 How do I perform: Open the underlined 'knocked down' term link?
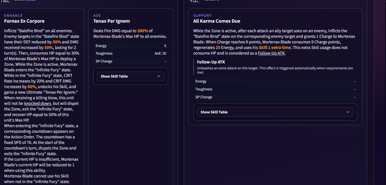click(x=37, y=104)
